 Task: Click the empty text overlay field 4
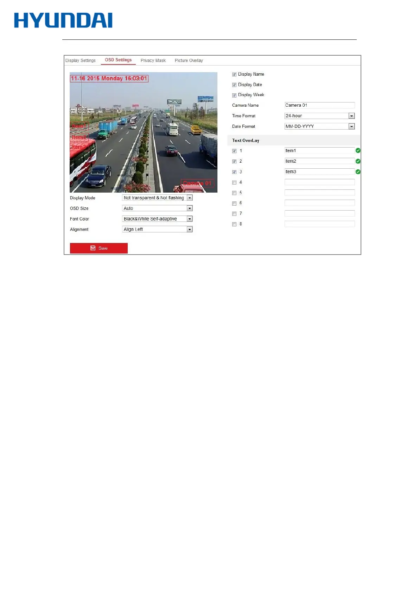(319, 182)
